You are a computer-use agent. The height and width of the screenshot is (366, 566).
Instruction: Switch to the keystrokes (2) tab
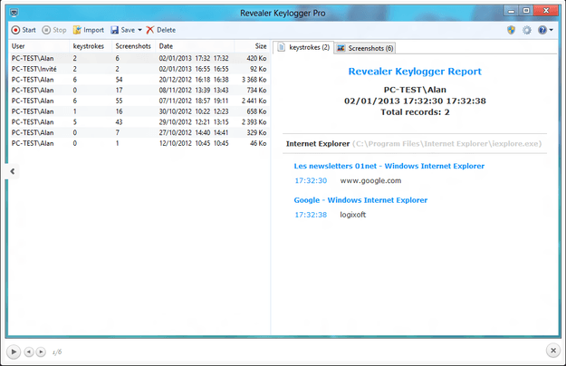coord(303,47)
